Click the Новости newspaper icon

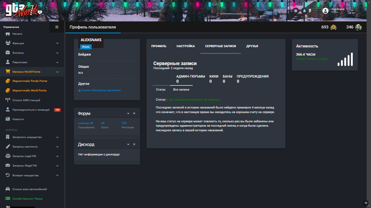pyautogui.click(x=8, y=119)
